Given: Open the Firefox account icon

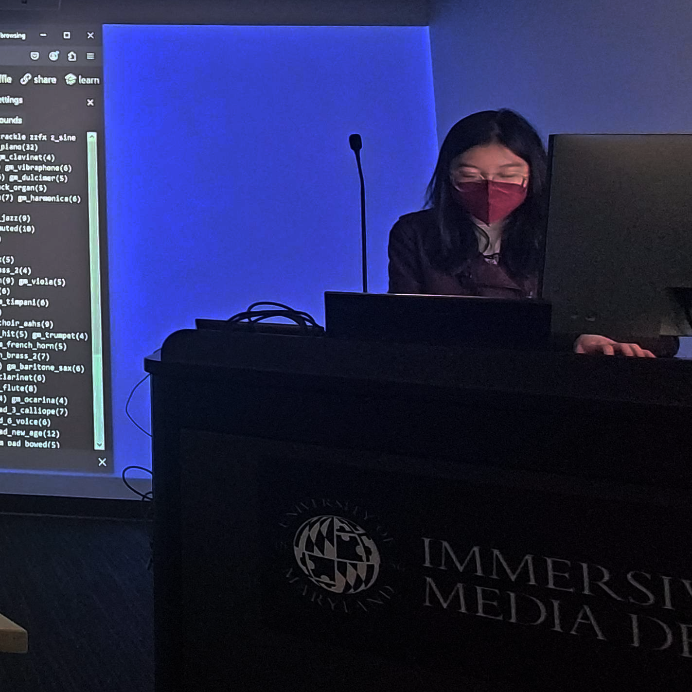Looking at the screenshot, I should pos(53,56).
